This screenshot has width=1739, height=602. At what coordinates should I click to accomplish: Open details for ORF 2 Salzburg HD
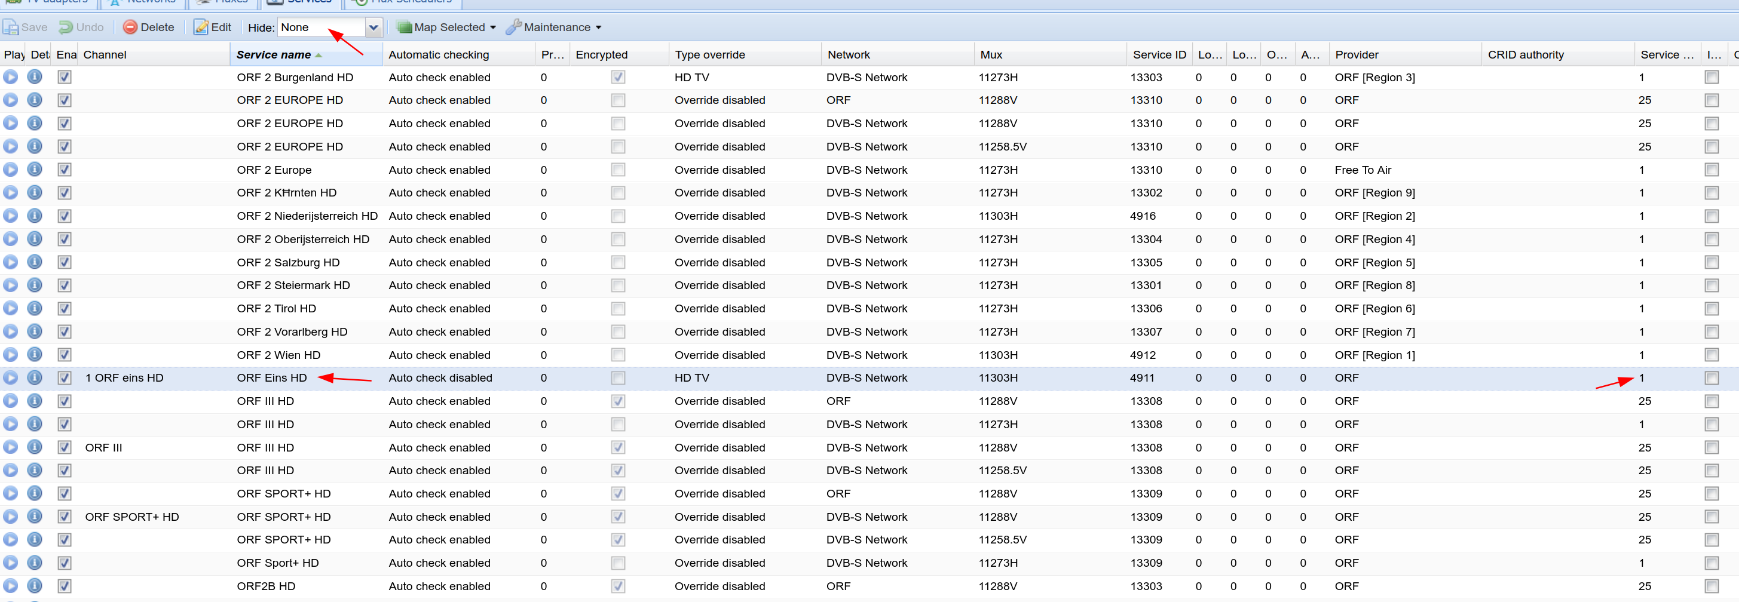[35, 262]
